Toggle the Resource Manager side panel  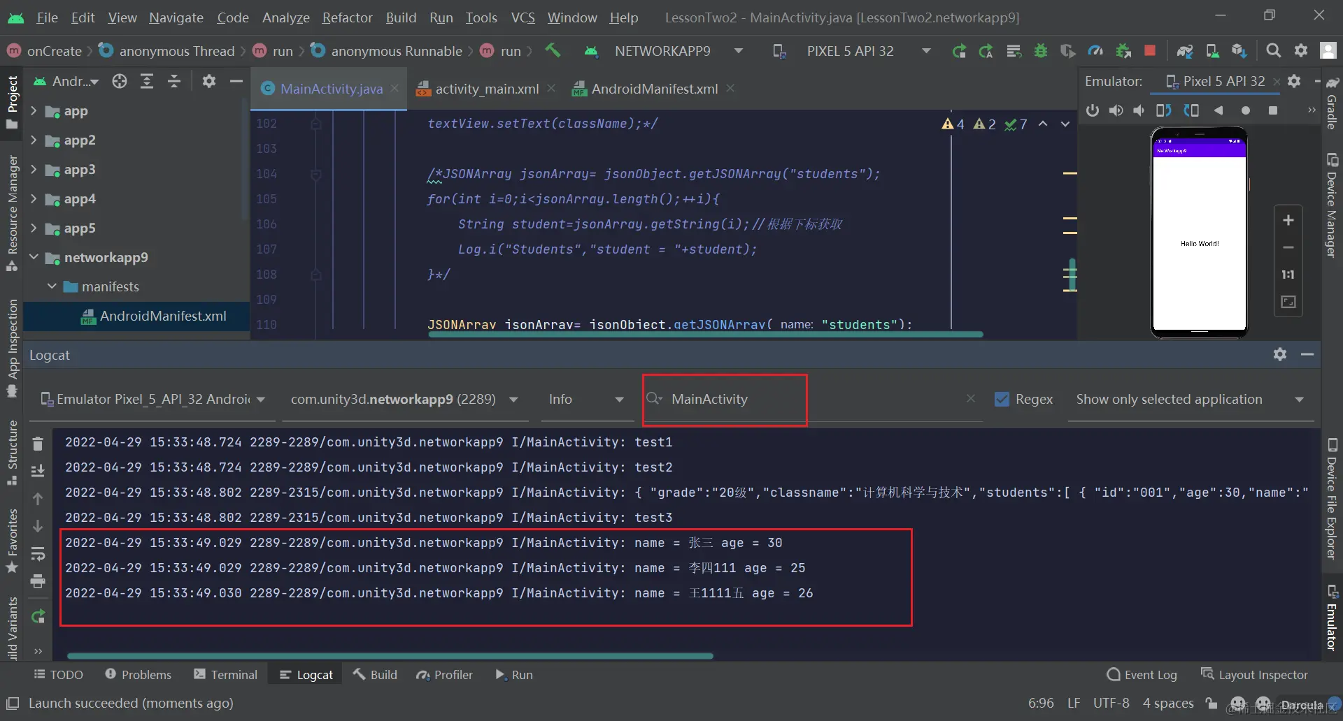click(12, 213)
